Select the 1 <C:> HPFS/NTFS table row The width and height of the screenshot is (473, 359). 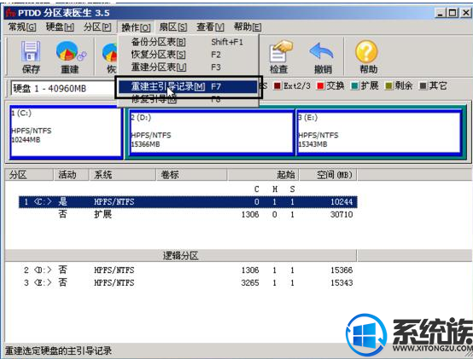(188, 202)
